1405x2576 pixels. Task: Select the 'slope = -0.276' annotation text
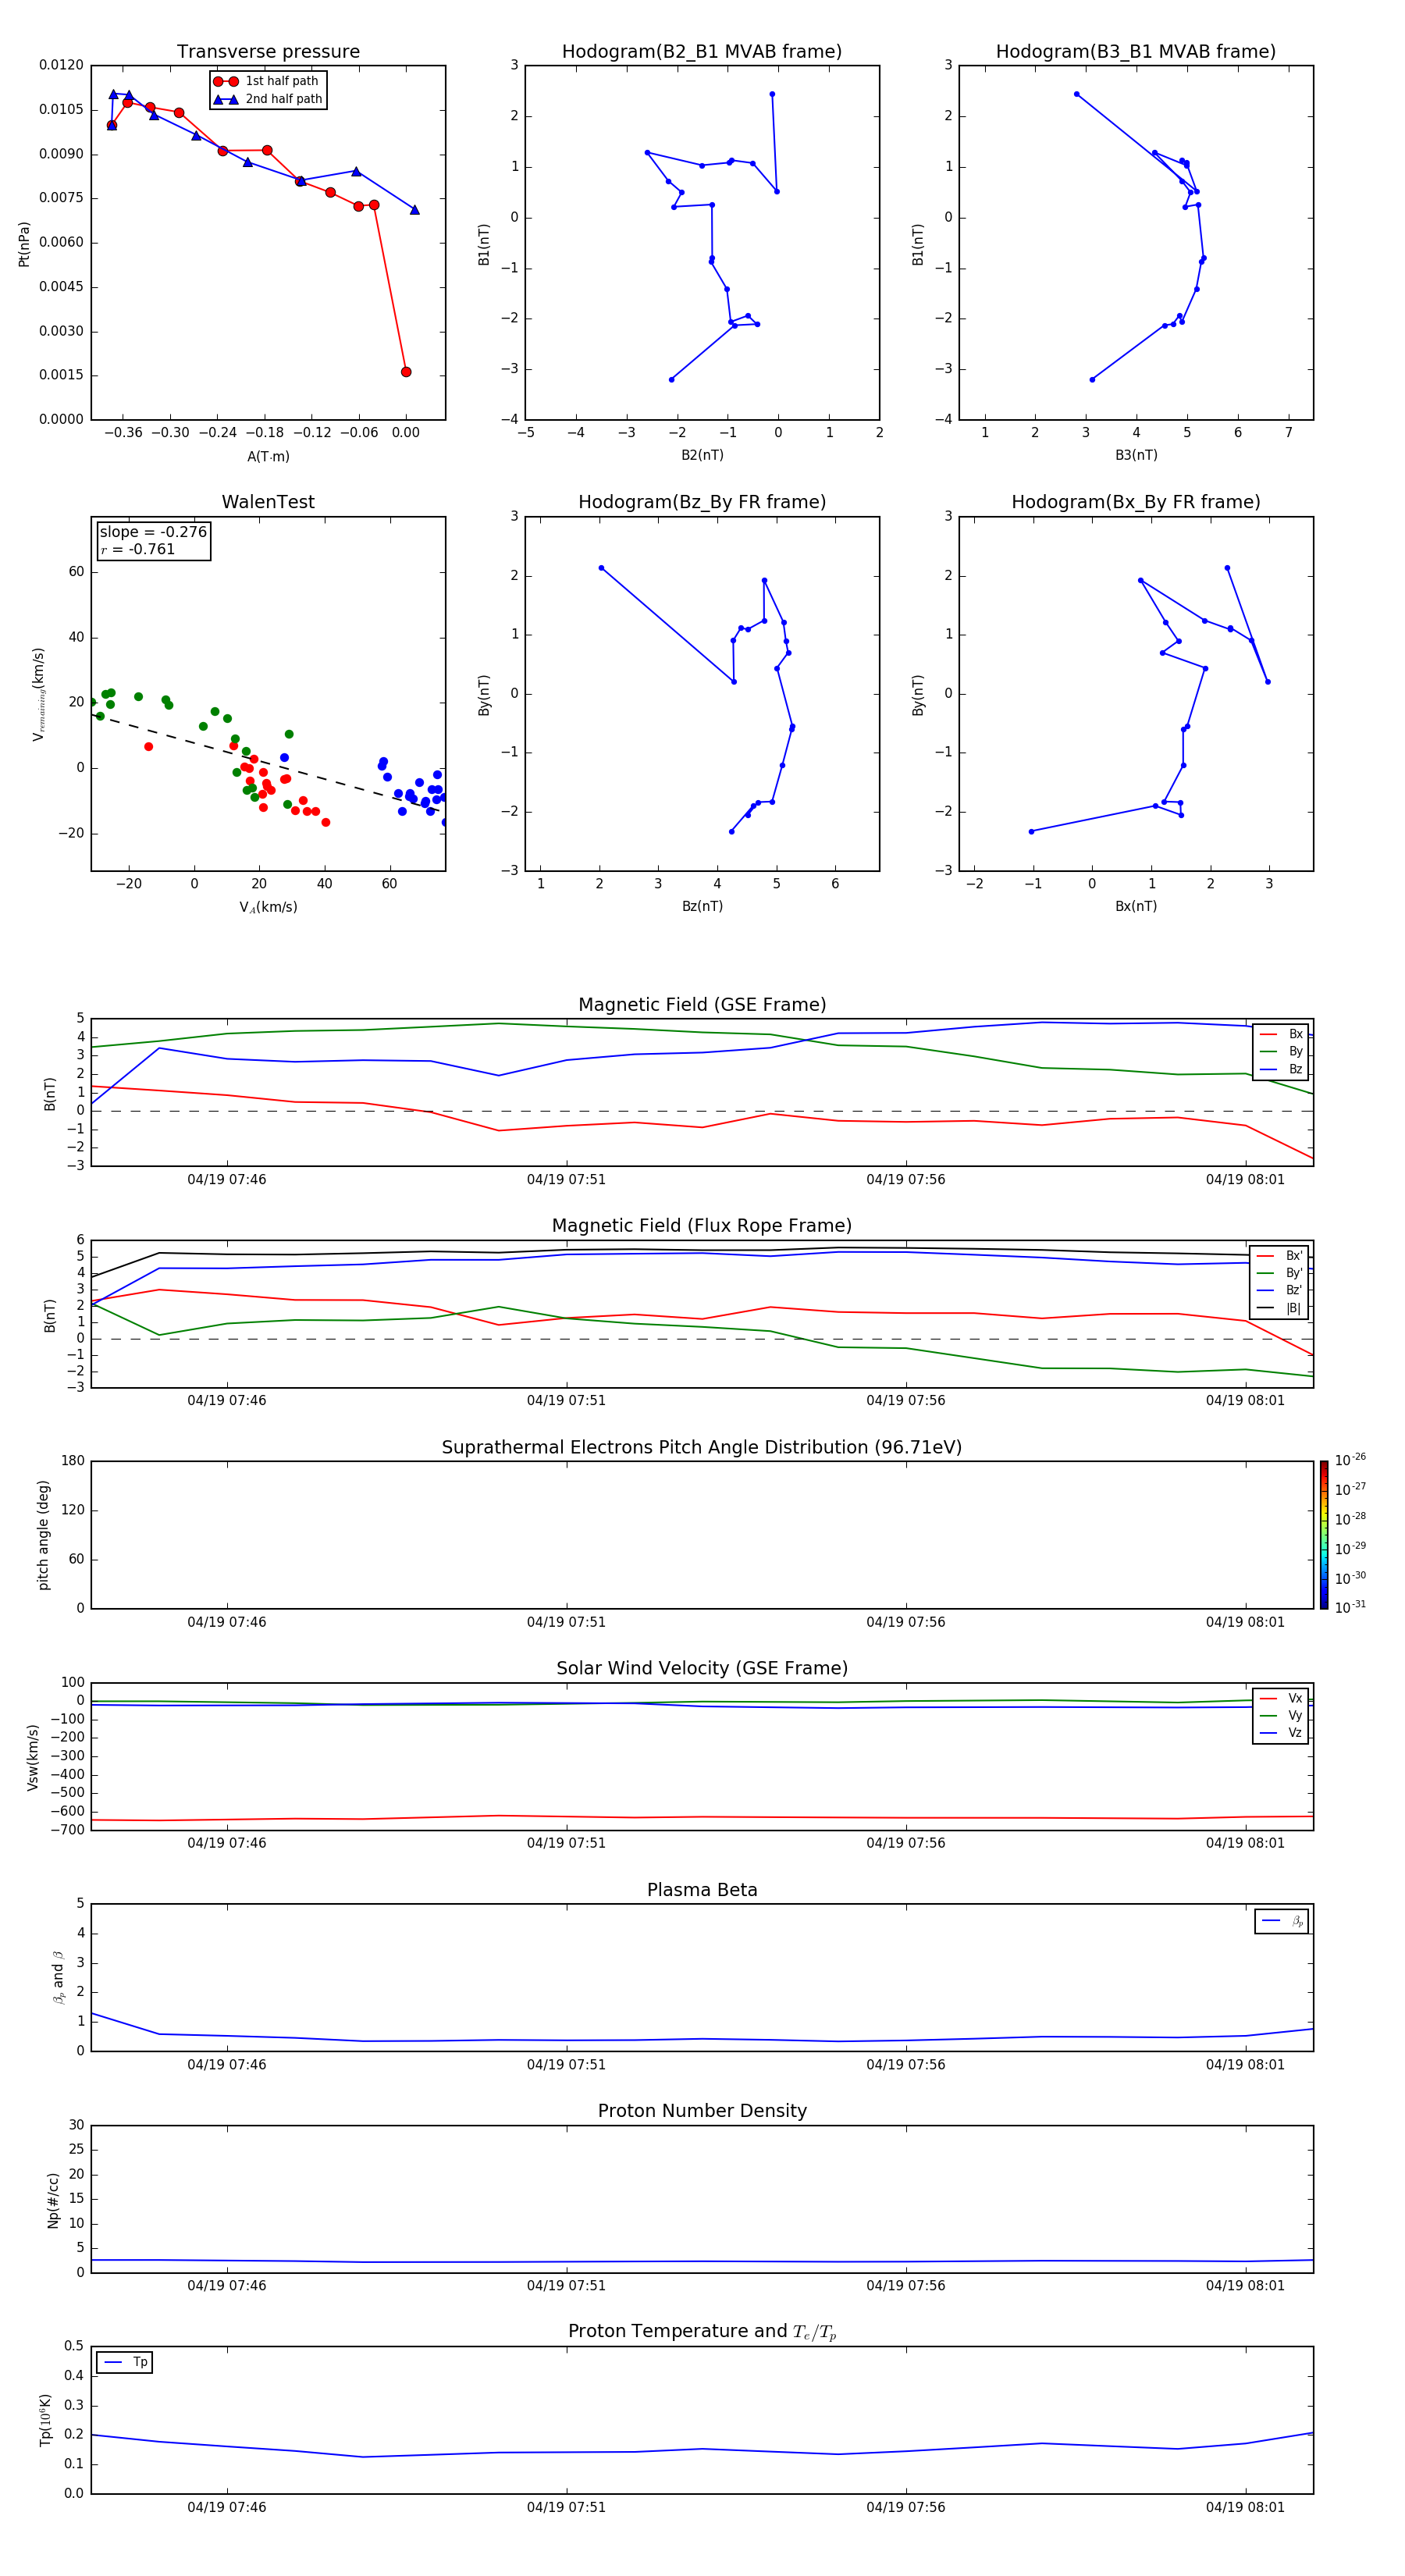pos(153,532)
